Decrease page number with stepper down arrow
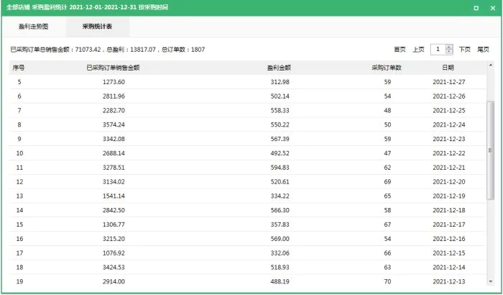 click(449, 52)
